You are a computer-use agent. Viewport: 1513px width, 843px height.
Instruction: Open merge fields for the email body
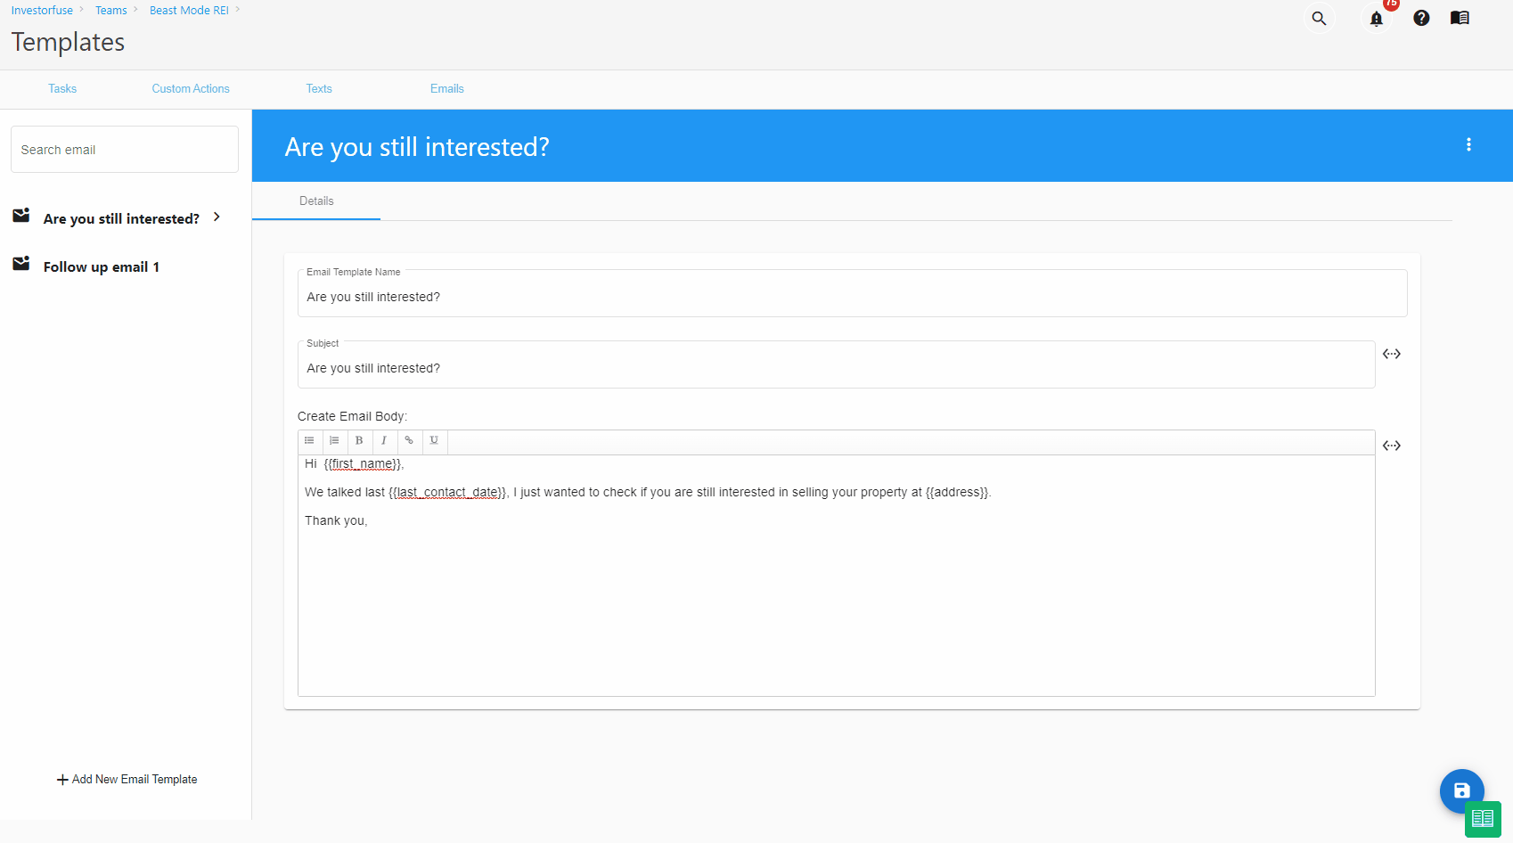click(1391, 446)
